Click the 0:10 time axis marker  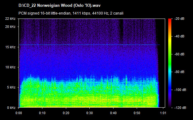coord(42,113)
